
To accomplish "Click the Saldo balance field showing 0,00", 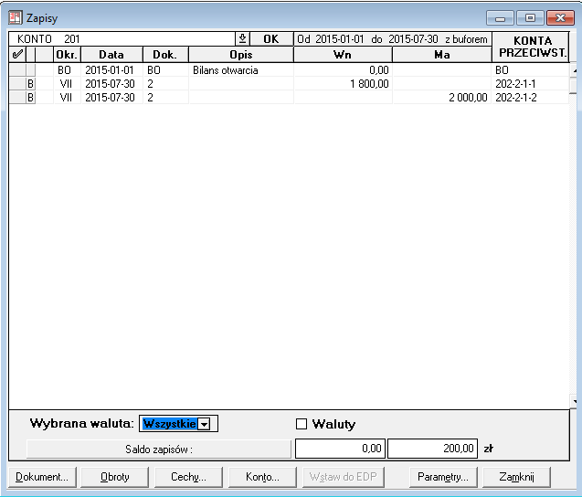I will coord(341,449).
